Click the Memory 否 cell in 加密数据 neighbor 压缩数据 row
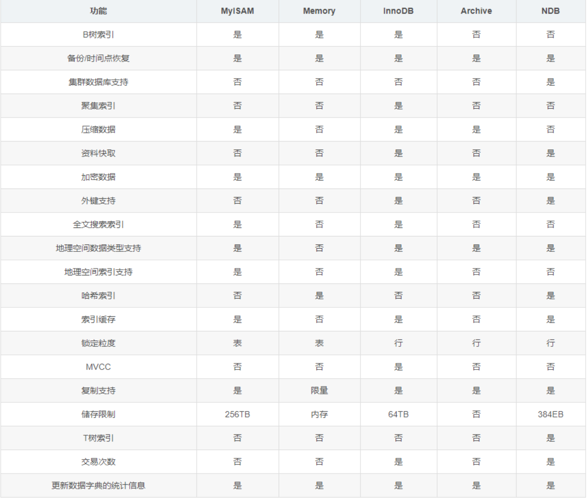The width and height of the screenshot is (588, 498). coord(319,129)
